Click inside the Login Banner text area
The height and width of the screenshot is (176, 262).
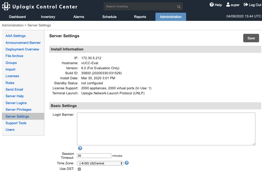click(x=166, y=129)
